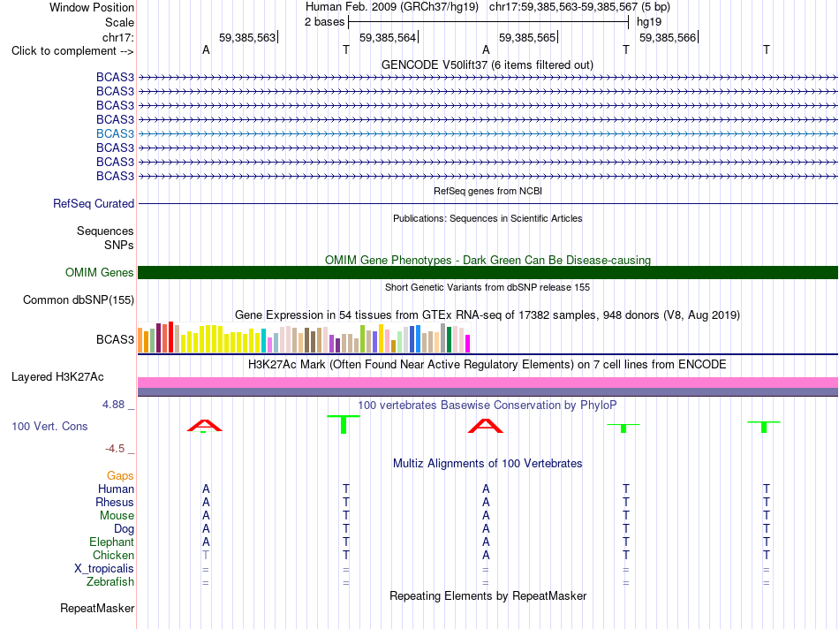The width and height of the screenshot is (839, 629).
Task: Click the 'Click to complement -->' label
Action: coord(72,51)
